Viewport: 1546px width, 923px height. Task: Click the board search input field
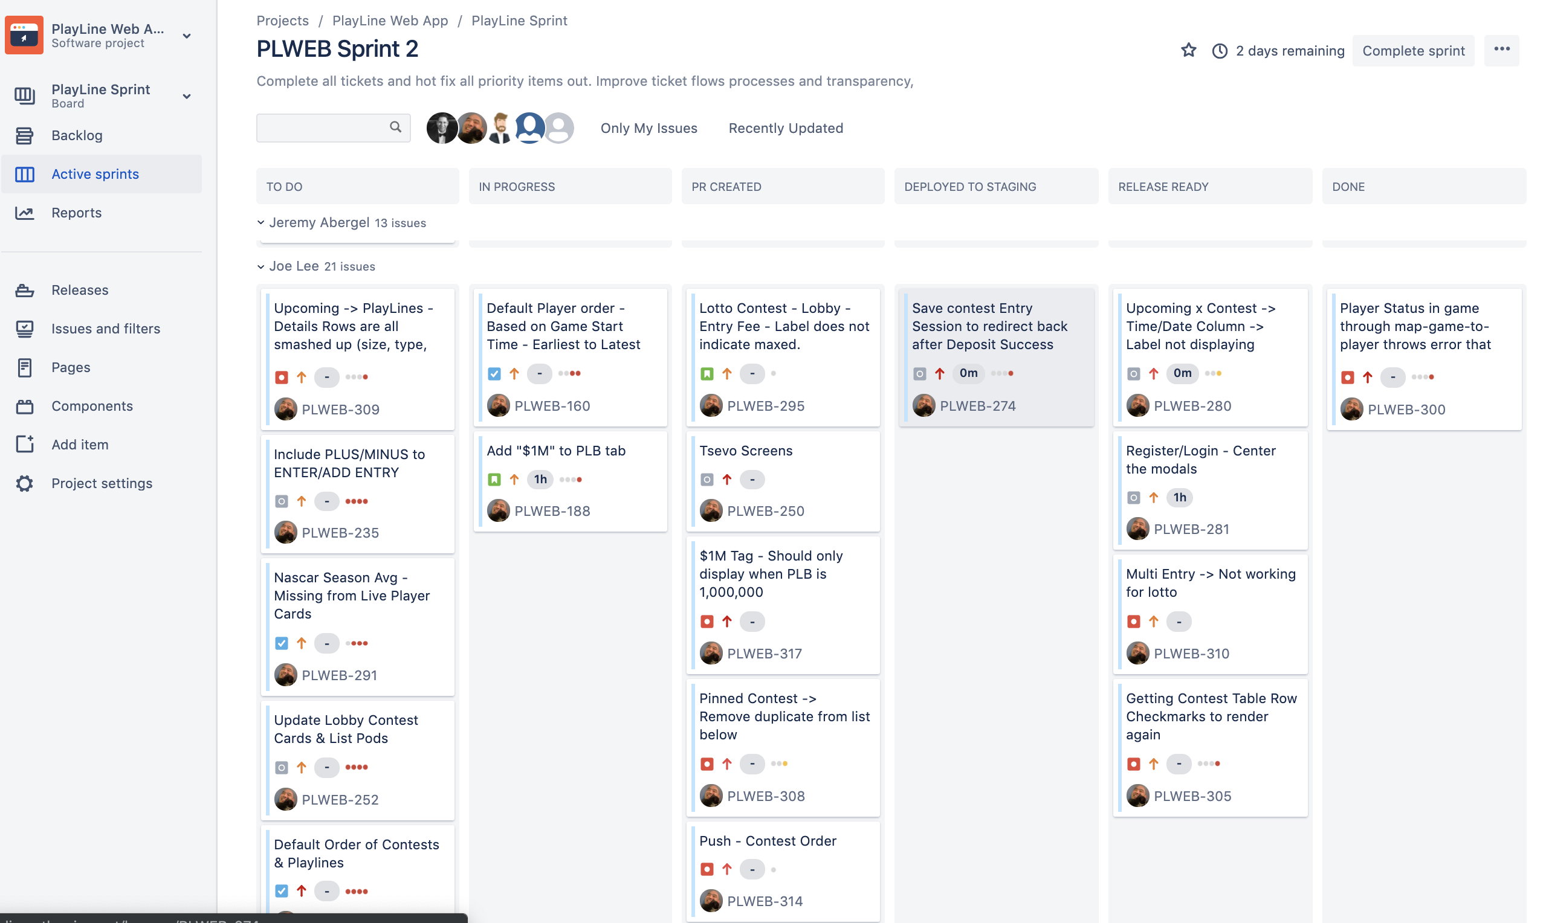[323, 127]
